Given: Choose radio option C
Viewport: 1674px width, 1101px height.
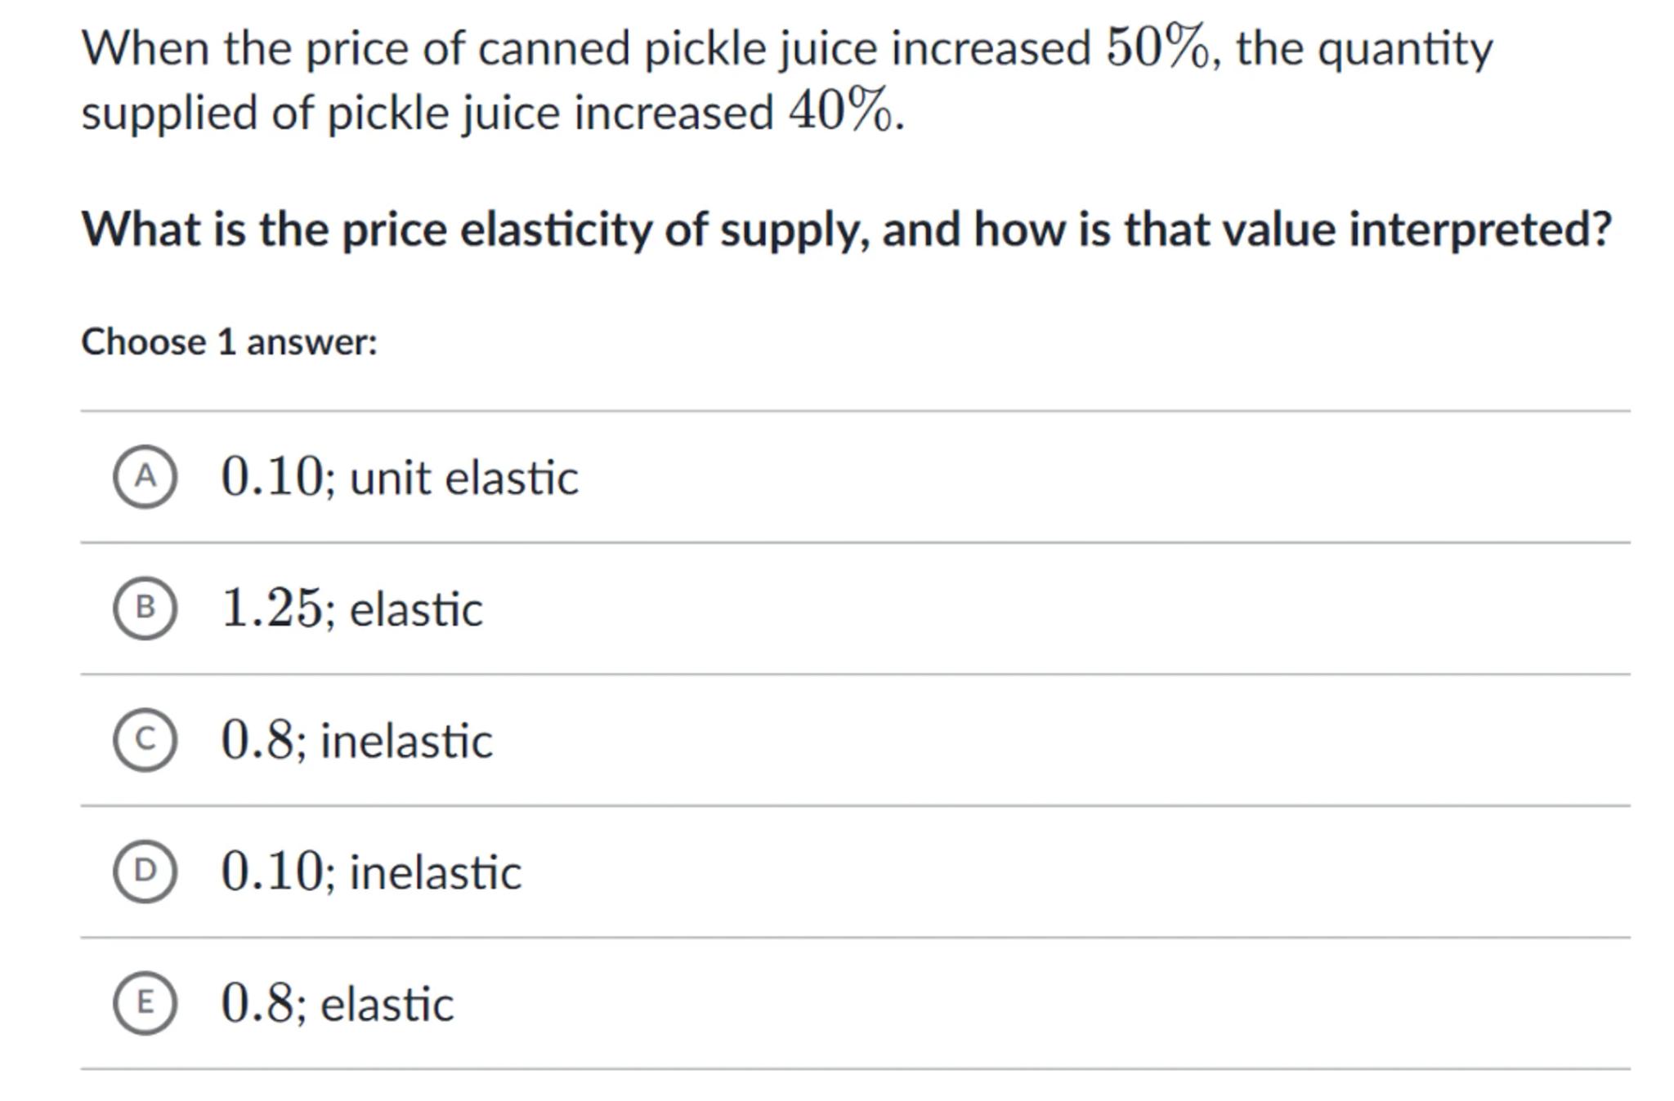Looking at the screenshot, I should click(145, 740).
